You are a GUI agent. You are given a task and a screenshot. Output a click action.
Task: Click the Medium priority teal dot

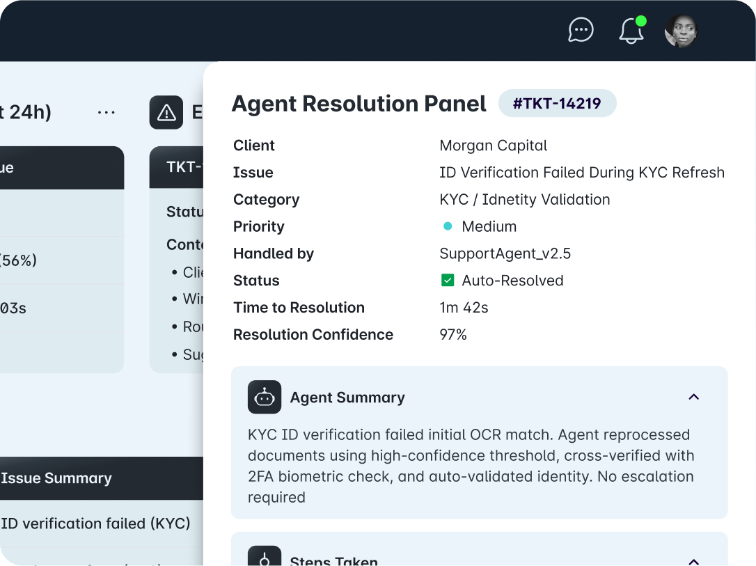tap(448, 226)
